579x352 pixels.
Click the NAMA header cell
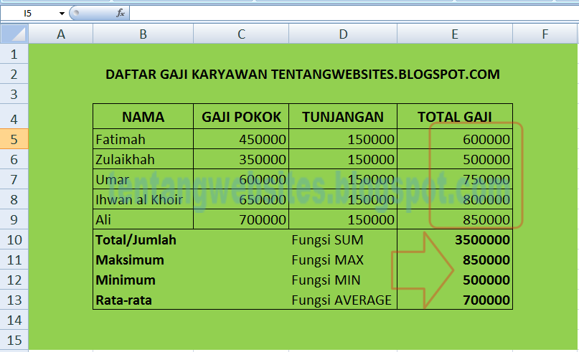point(143,117)
